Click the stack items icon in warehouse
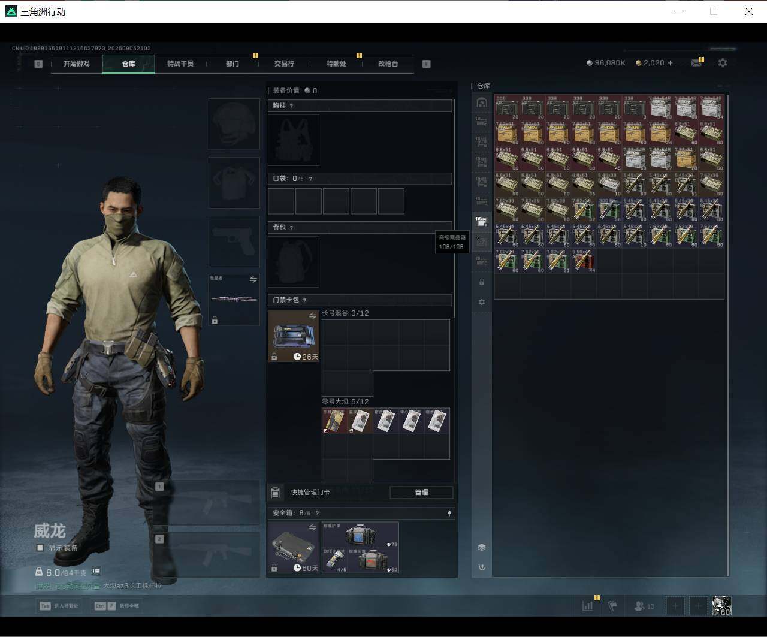767x637 pixels. tap(482, 547)
